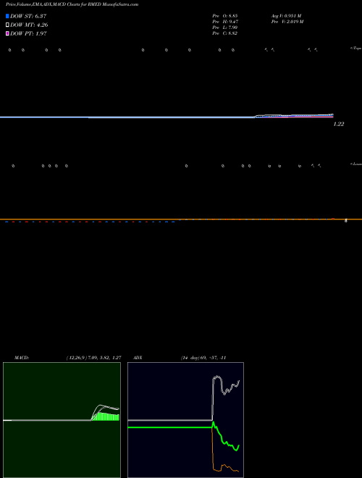Click the 1.22 price label beside the EMA lines

click(339, 124)
